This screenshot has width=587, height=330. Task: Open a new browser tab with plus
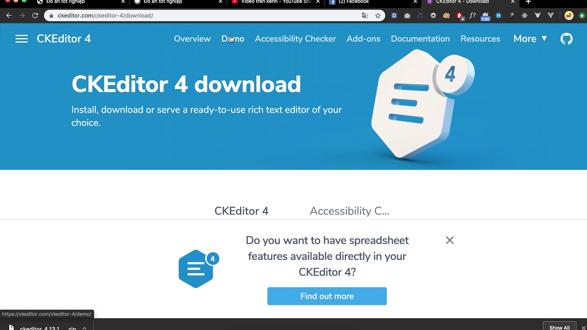528,2
